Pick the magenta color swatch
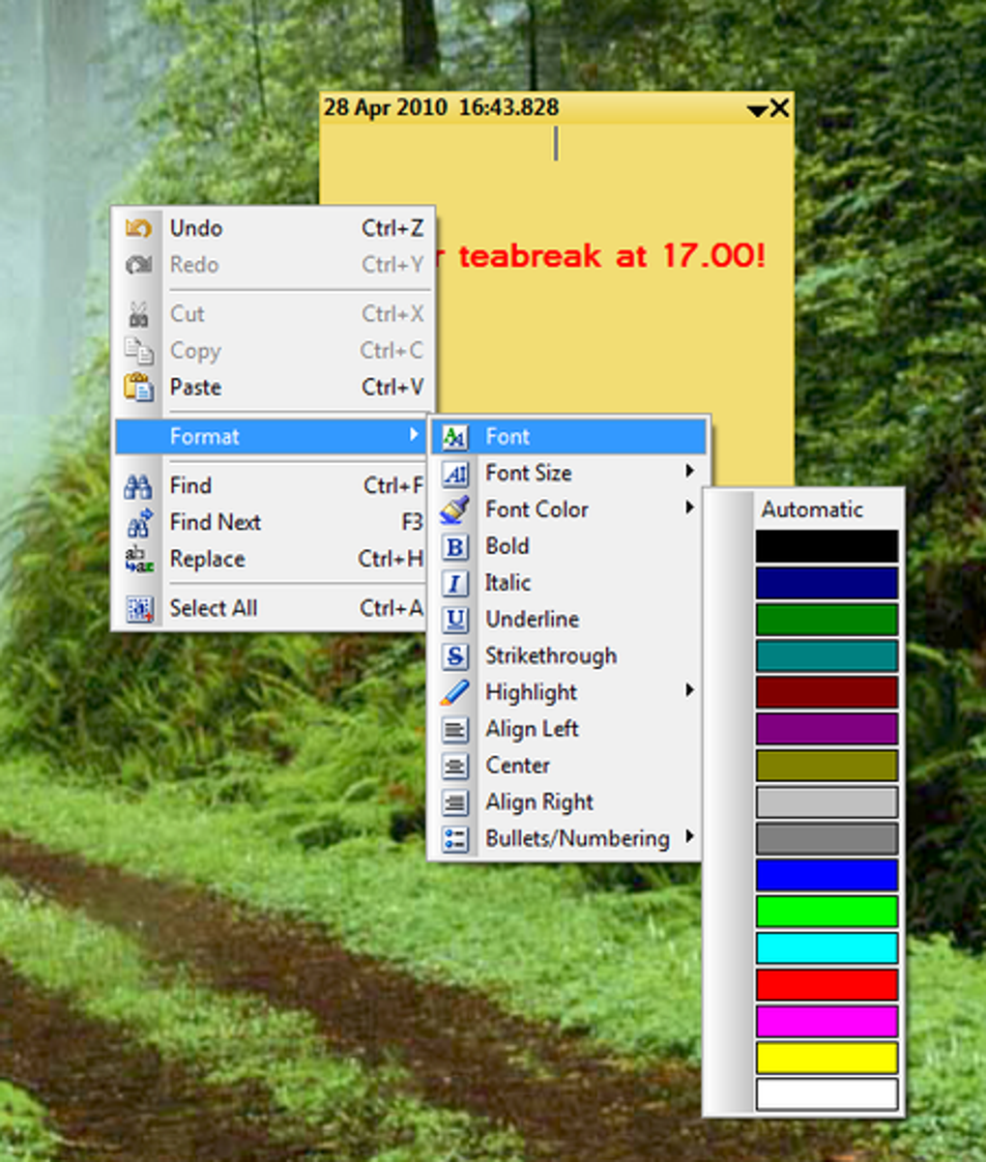The height and width of the screenshot is (1162, 986). pos(826,1021)
